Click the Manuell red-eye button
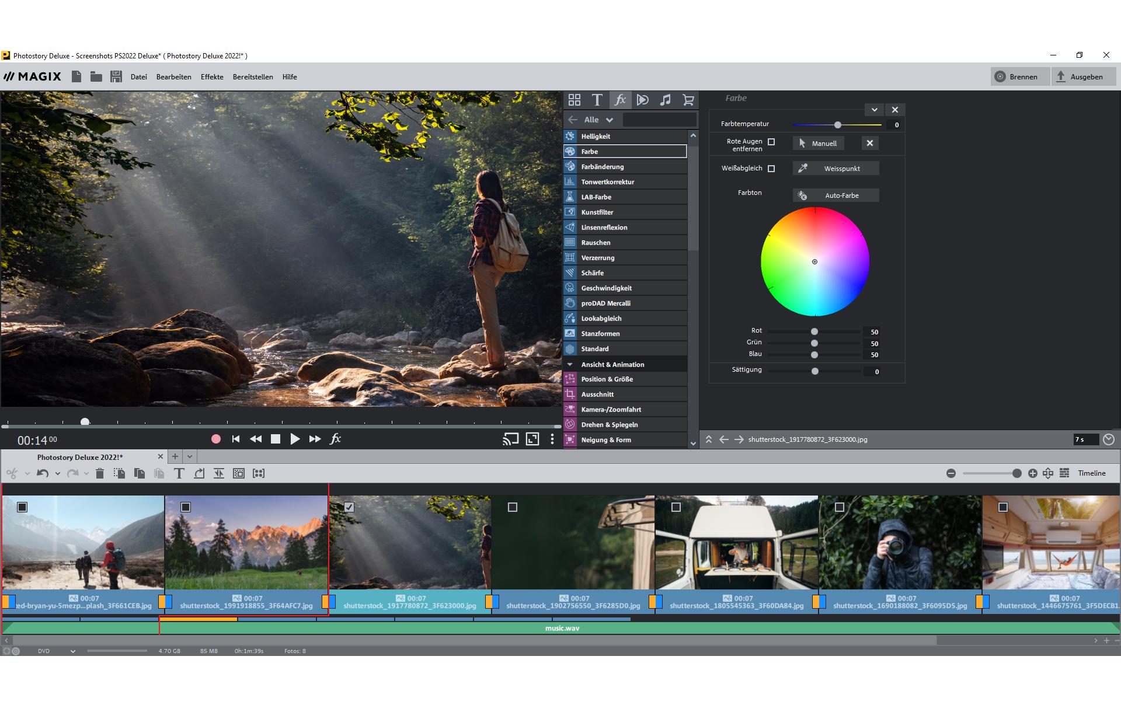The height and width of the screenshot is (705, 1121). click(817, 143)
